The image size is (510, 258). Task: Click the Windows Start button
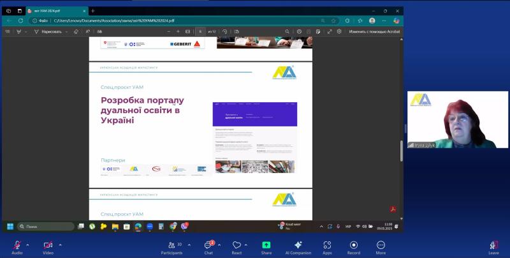pyautogui.click(x=10, y=226)
